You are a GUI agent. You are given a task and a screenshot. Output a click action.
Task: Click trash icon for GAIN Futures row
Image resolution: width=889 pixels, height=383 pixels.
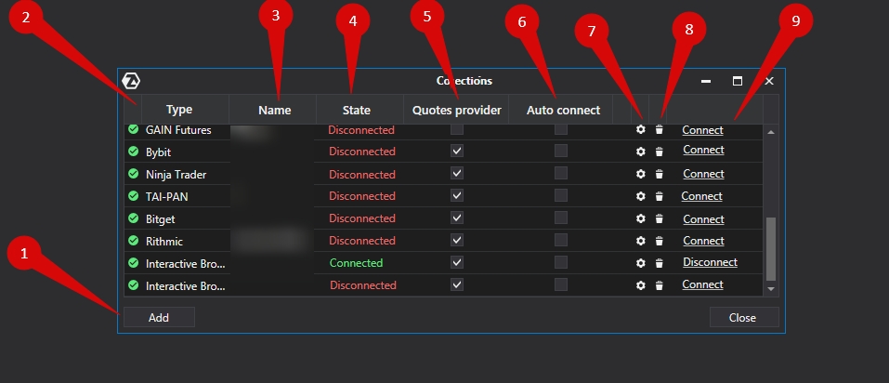point(659,130)
